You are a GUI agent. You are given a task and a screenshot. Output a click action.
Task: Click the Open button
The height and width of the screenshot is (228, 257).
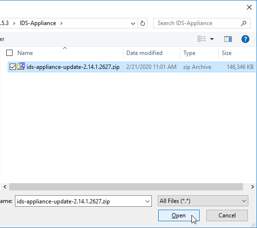(x=179, y=215)
